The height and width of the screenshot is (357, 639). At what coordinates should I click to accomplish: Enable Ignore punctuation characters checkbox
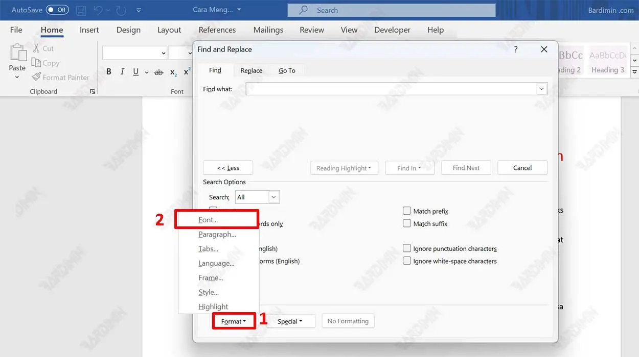click(407, 248)
